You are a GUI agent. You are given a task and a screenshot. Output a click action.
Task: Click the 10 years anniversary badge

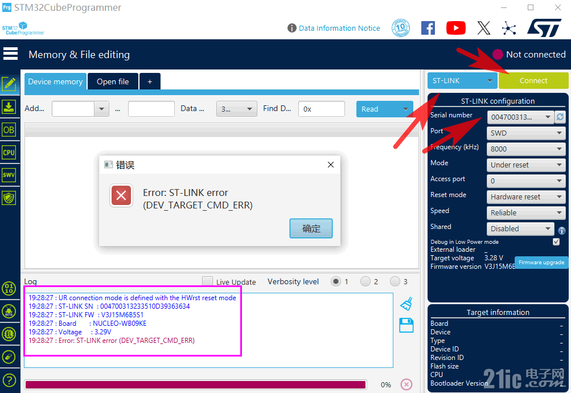click(x=401, y=28)
